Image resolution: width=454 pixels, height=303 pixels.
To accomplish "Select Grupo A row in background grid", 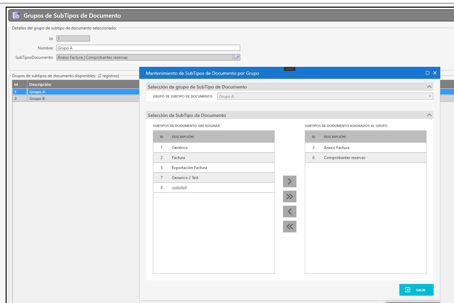I will click(x=76, y=92).
